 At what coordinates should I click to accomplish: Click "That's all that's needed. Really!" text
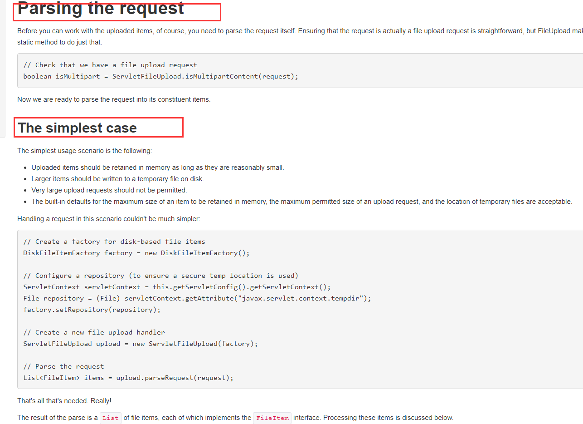(x=64, y=401)
